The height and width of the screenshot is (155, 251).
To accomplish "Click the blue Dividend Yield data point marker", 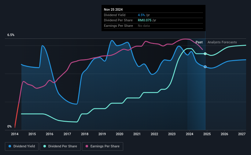I will (205, 67).
